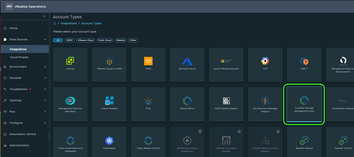Select Tanzu Kubernetes Grid Integrated card

70,142
